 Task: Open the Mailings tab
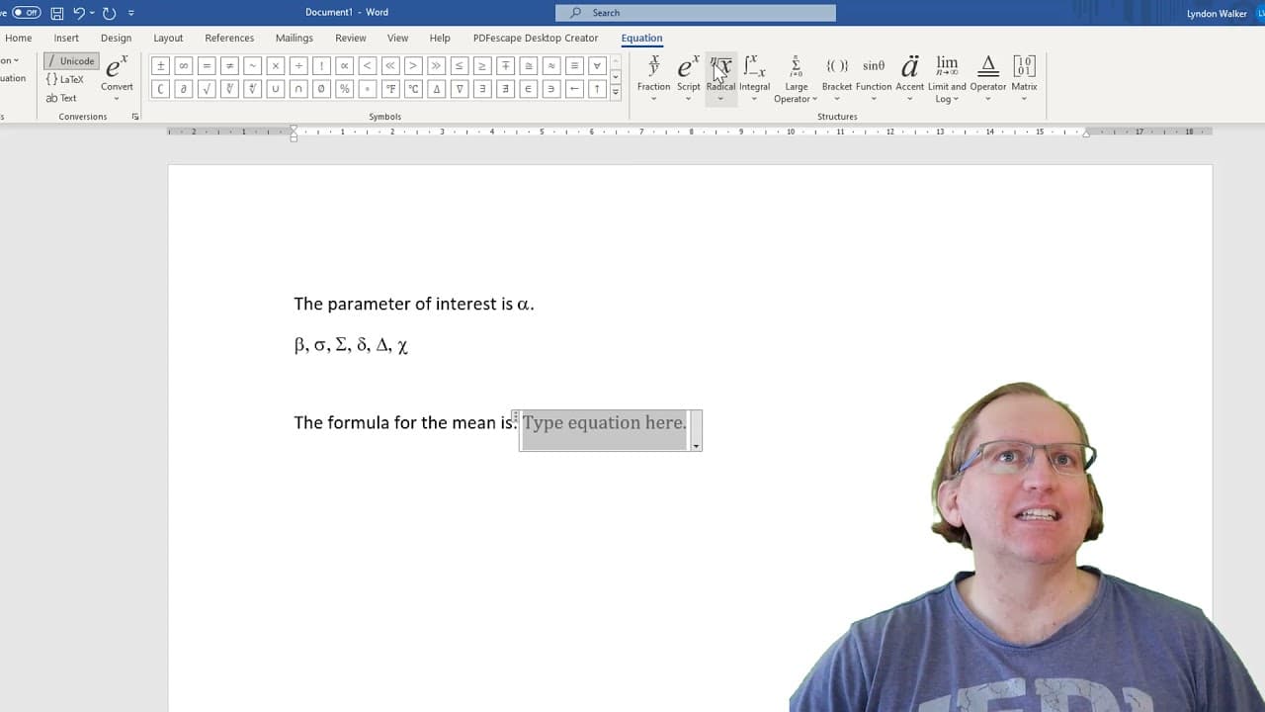(295, 38)
